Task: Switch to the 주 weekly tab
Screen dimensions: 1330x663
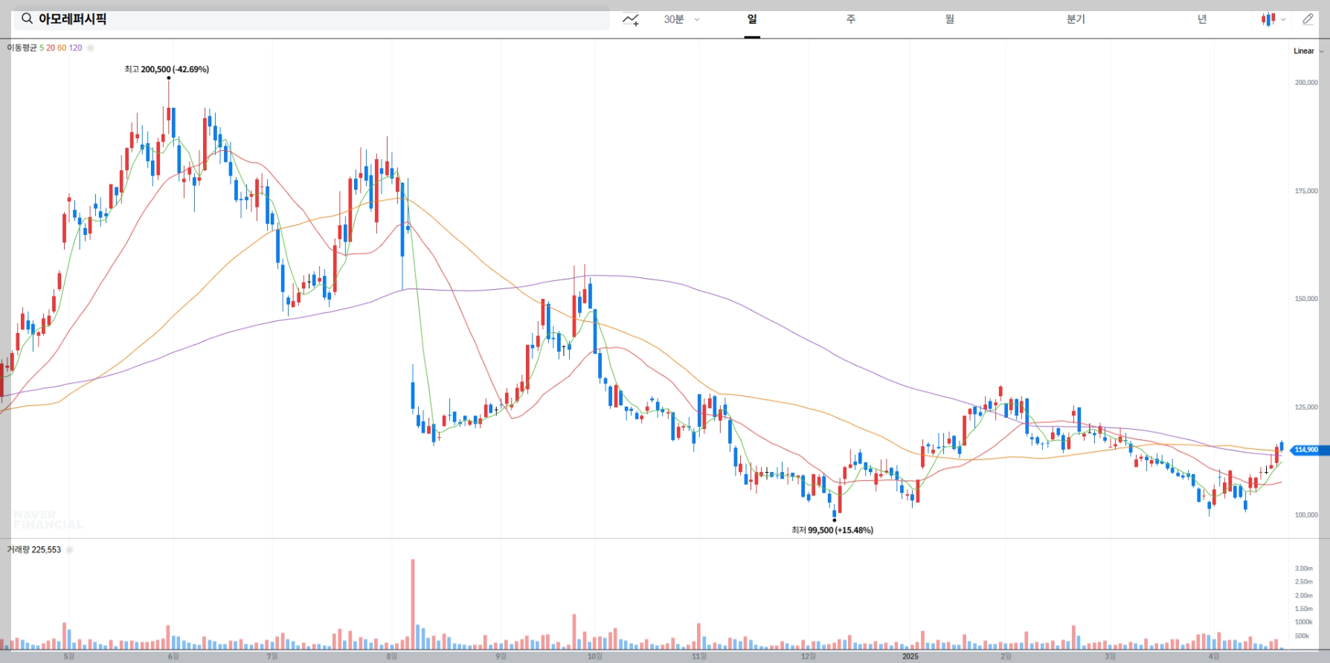Action: pos(850,19)
